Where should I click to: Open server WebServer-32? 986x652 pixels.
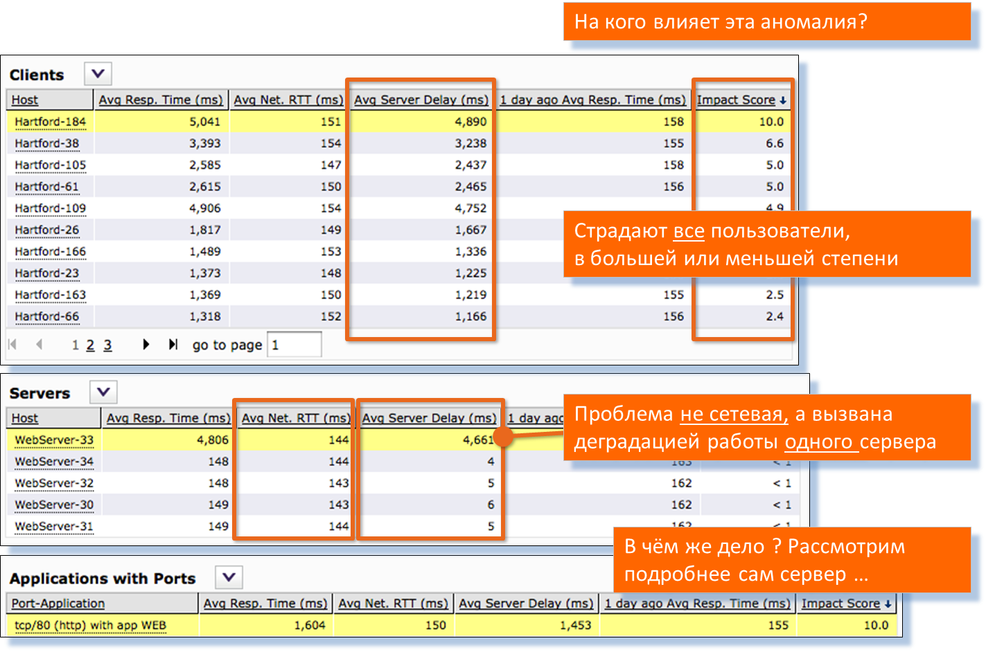(x=54, y=483)
